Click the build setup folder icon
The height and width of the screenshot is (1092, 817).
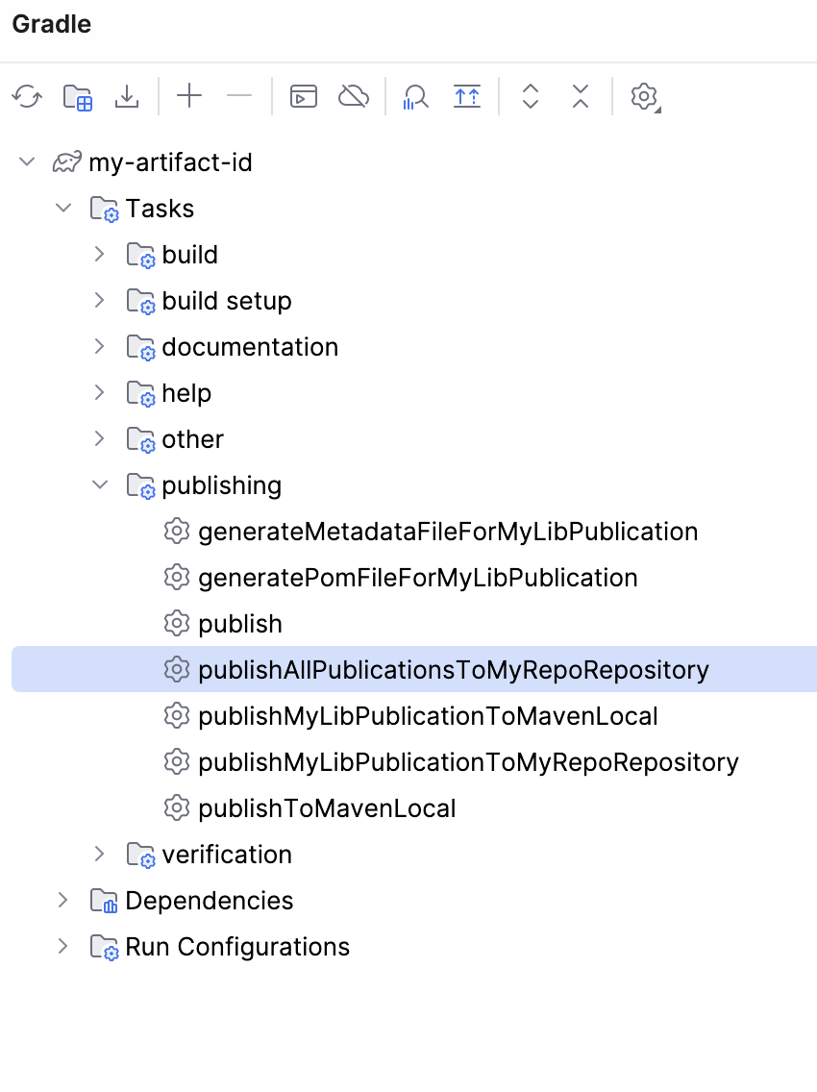tap(140, 301)
